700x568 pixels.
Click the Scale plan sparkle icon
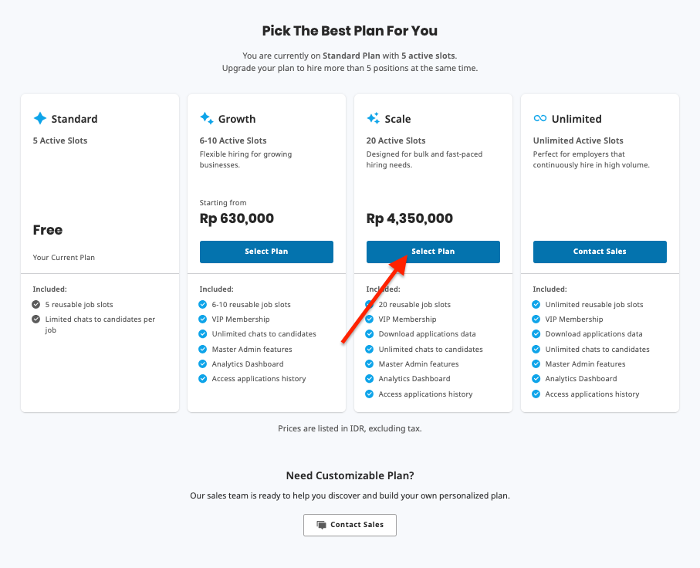coord(374,118)
